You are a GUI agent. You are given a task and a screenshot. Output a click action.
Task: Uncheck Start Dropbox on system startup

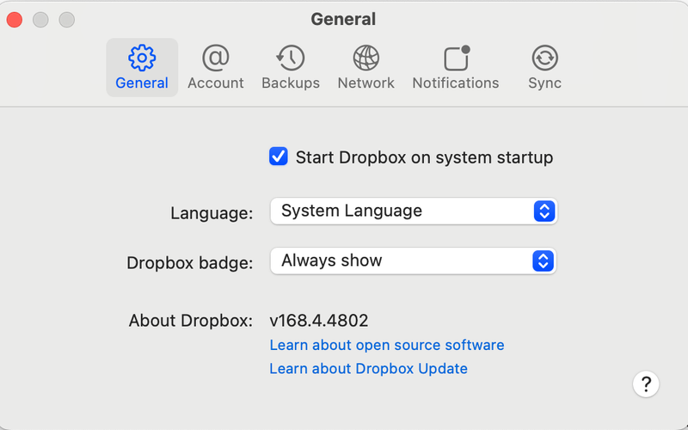pyautogui.click(x=278, y=157)
